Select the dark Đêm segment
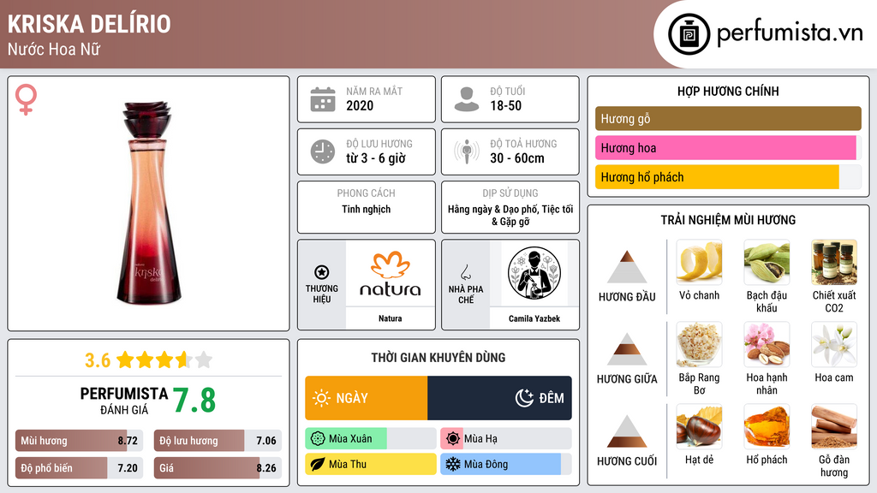The image size is (877, 493). pos(499,398)
